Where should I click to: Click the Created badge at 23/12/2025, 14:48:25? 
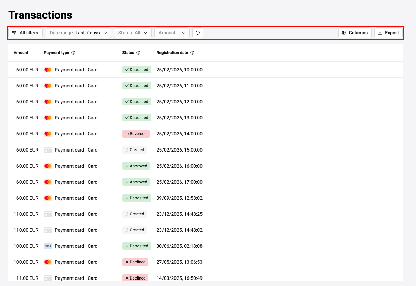pyautogui.click(x=134, y=214)
